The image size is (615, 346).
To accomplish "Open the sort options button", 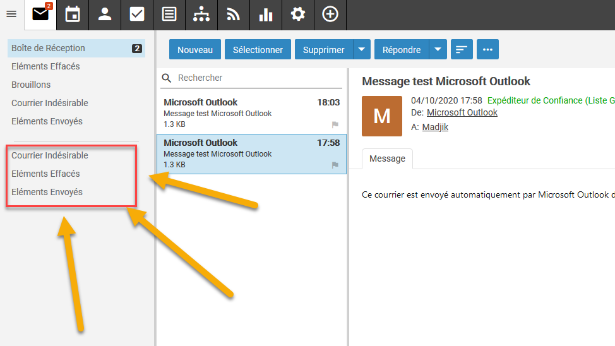I will click(462, 50).
